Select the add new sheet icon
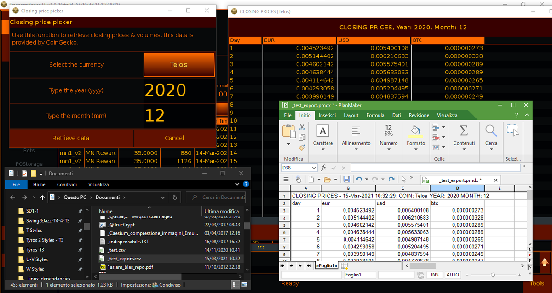 pos(345,265)
